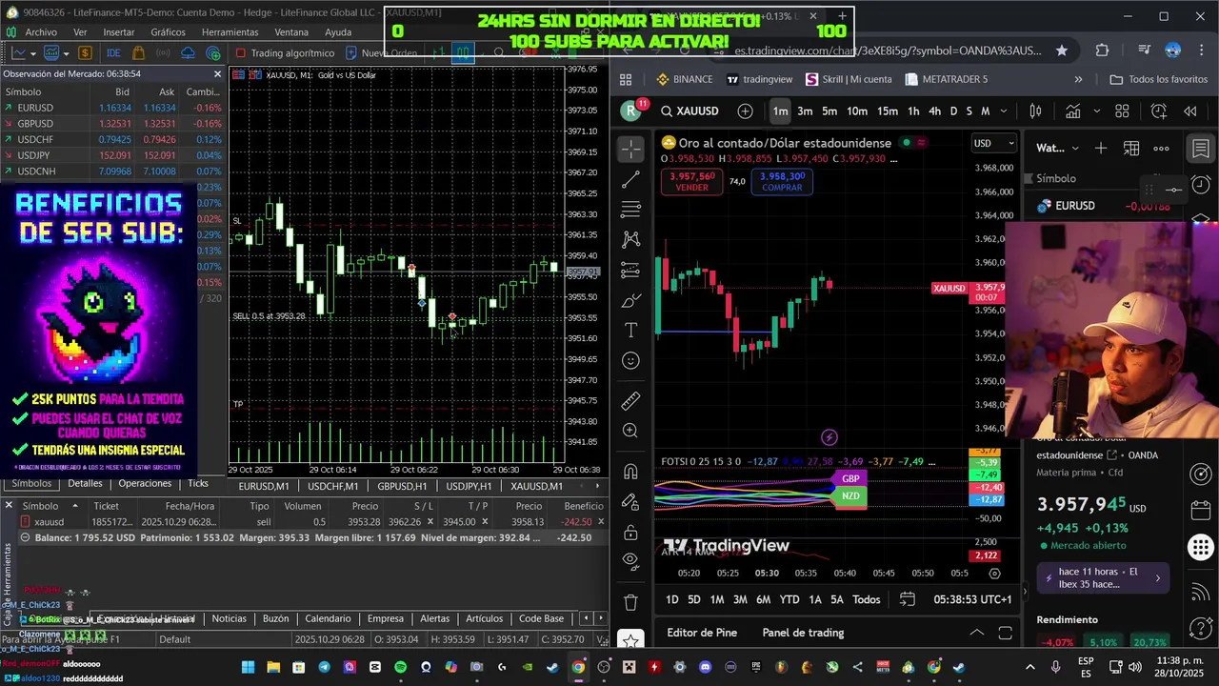Open TradingView watchlist panel icon
The height and width of the screenshot is (686, 1219).
[x=1201, y=149]
